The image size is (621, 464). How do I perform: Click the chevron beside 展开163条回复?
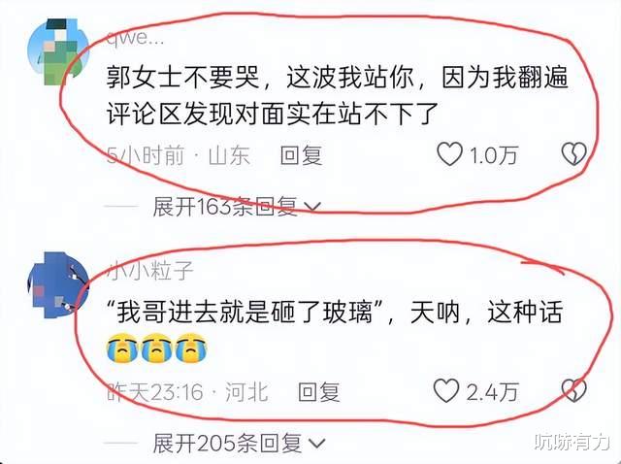tap(312, 207)
